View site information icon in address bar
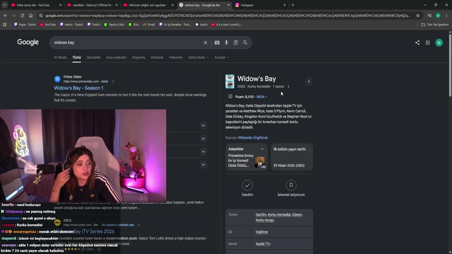The height and width of the screenshot is (254, 452). click(41, 16)
